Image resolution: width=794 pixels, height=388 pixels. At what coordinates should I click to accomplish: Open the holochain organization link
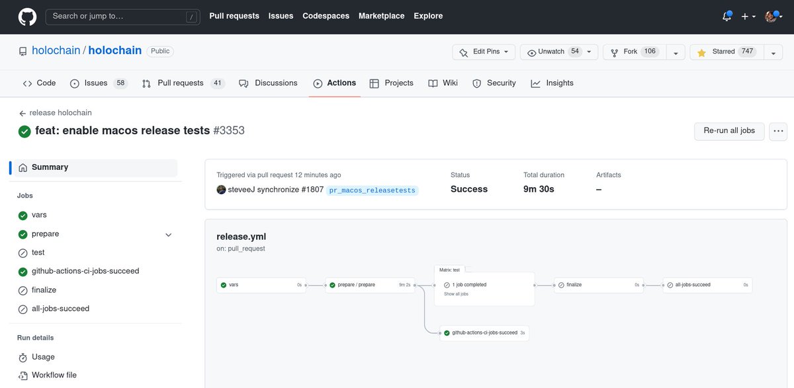(x=56, y=50)
